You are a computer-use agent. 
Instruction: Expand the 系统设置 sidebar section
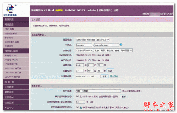16,19
